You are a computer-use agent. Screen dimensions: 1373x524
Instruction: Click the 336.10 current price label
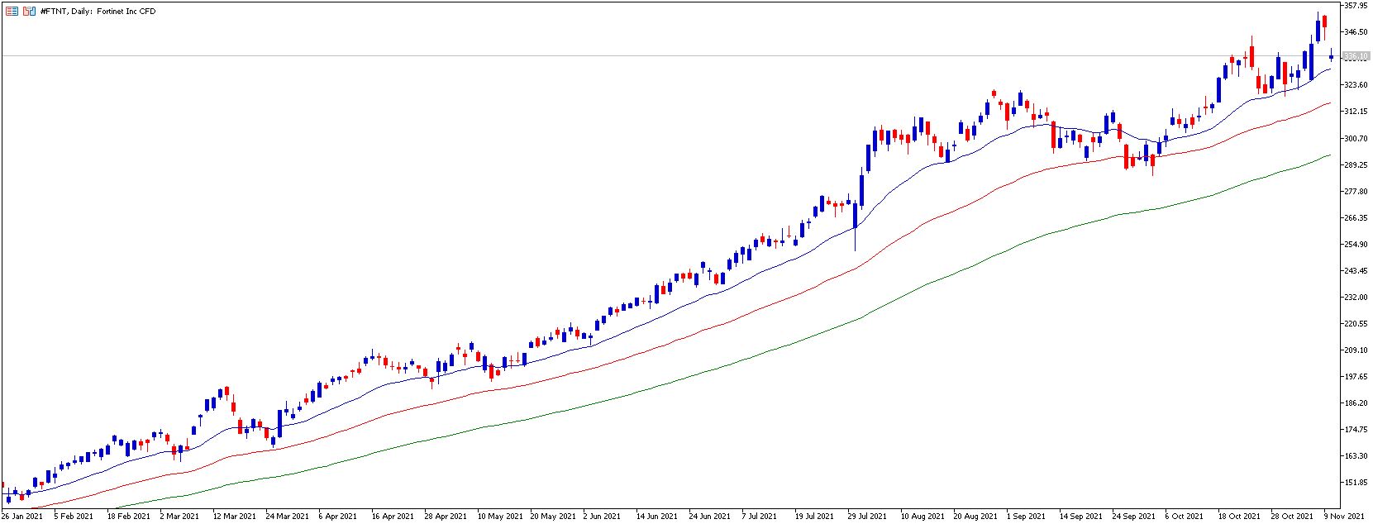pyautogui.click(x=1356, y=56)
